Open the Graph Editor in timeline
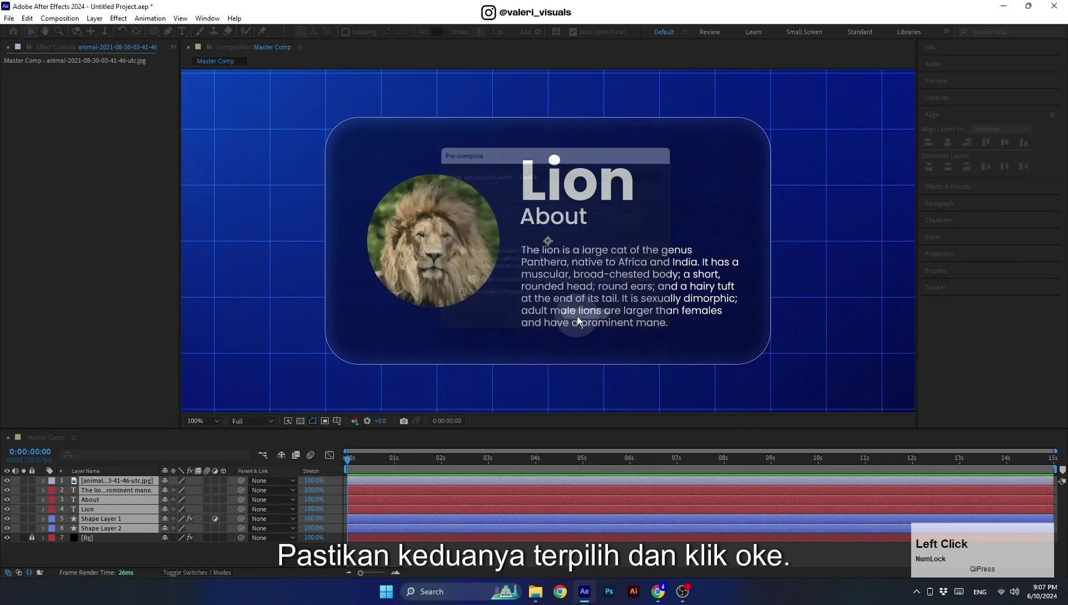The width and height of the screenshot is (1068, 605). [329, 455]
